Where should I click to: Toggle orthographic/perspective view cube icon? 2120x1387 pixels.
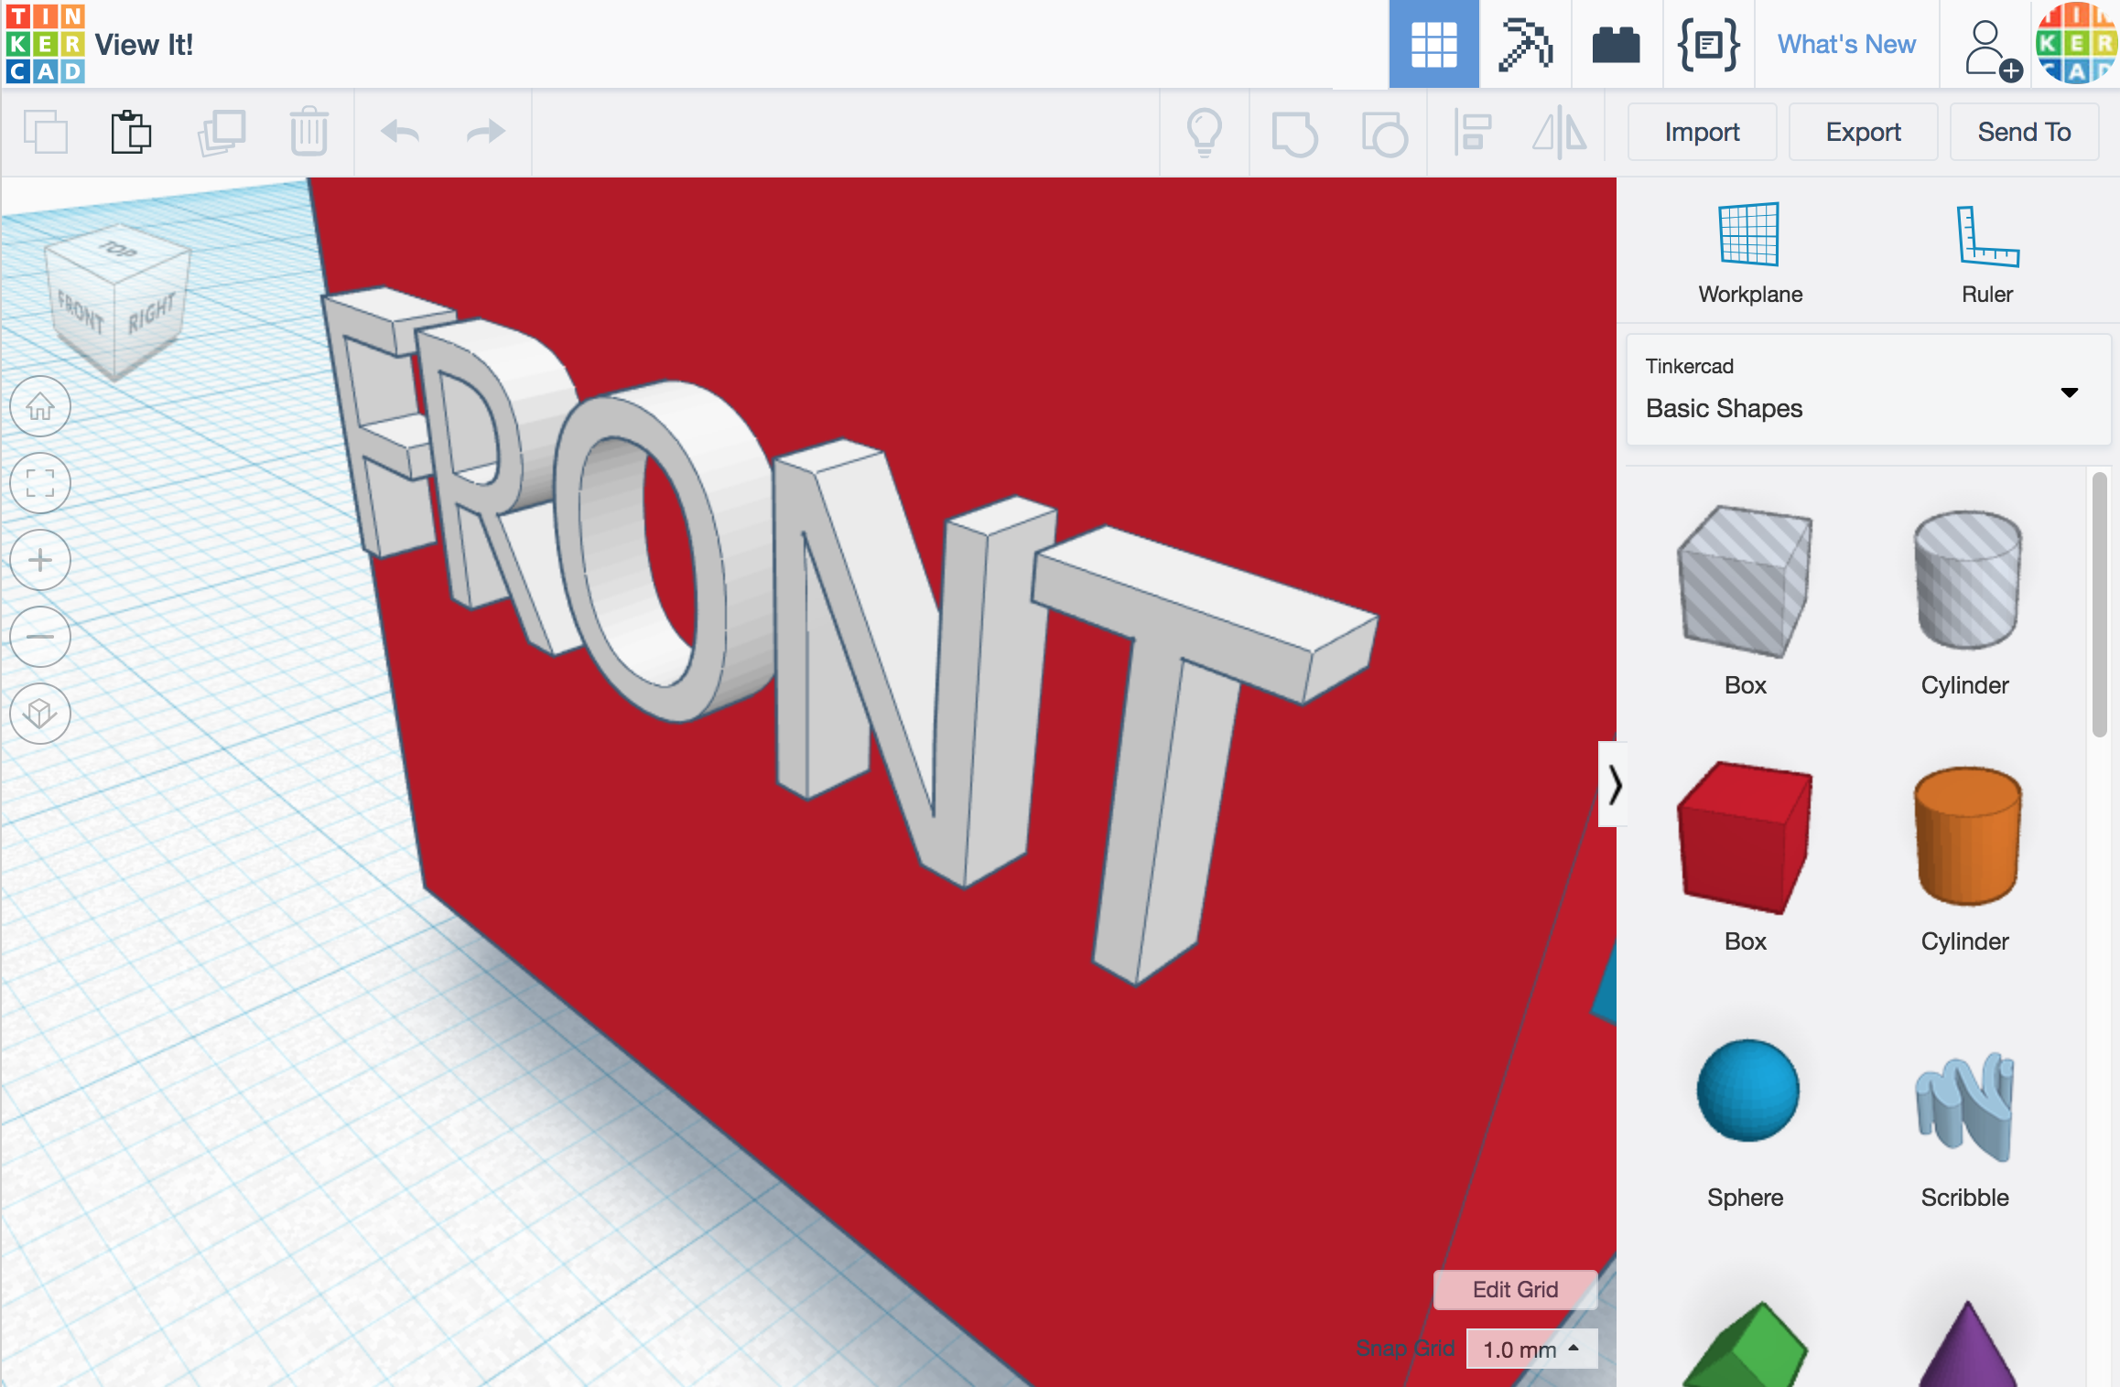[40, 714]
